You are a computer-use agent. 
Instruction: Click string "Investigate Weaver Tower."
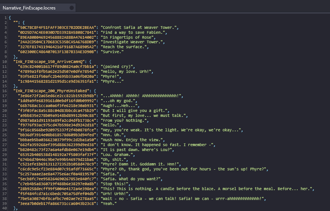coord(132,42)
